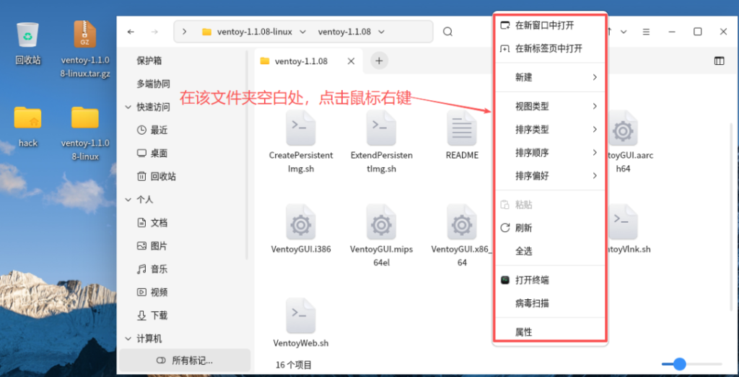This screenshot has width=739, height=377.
Task: Click the 16 个项目 status text
Action: pyautogui.click(x=294, y=365)
